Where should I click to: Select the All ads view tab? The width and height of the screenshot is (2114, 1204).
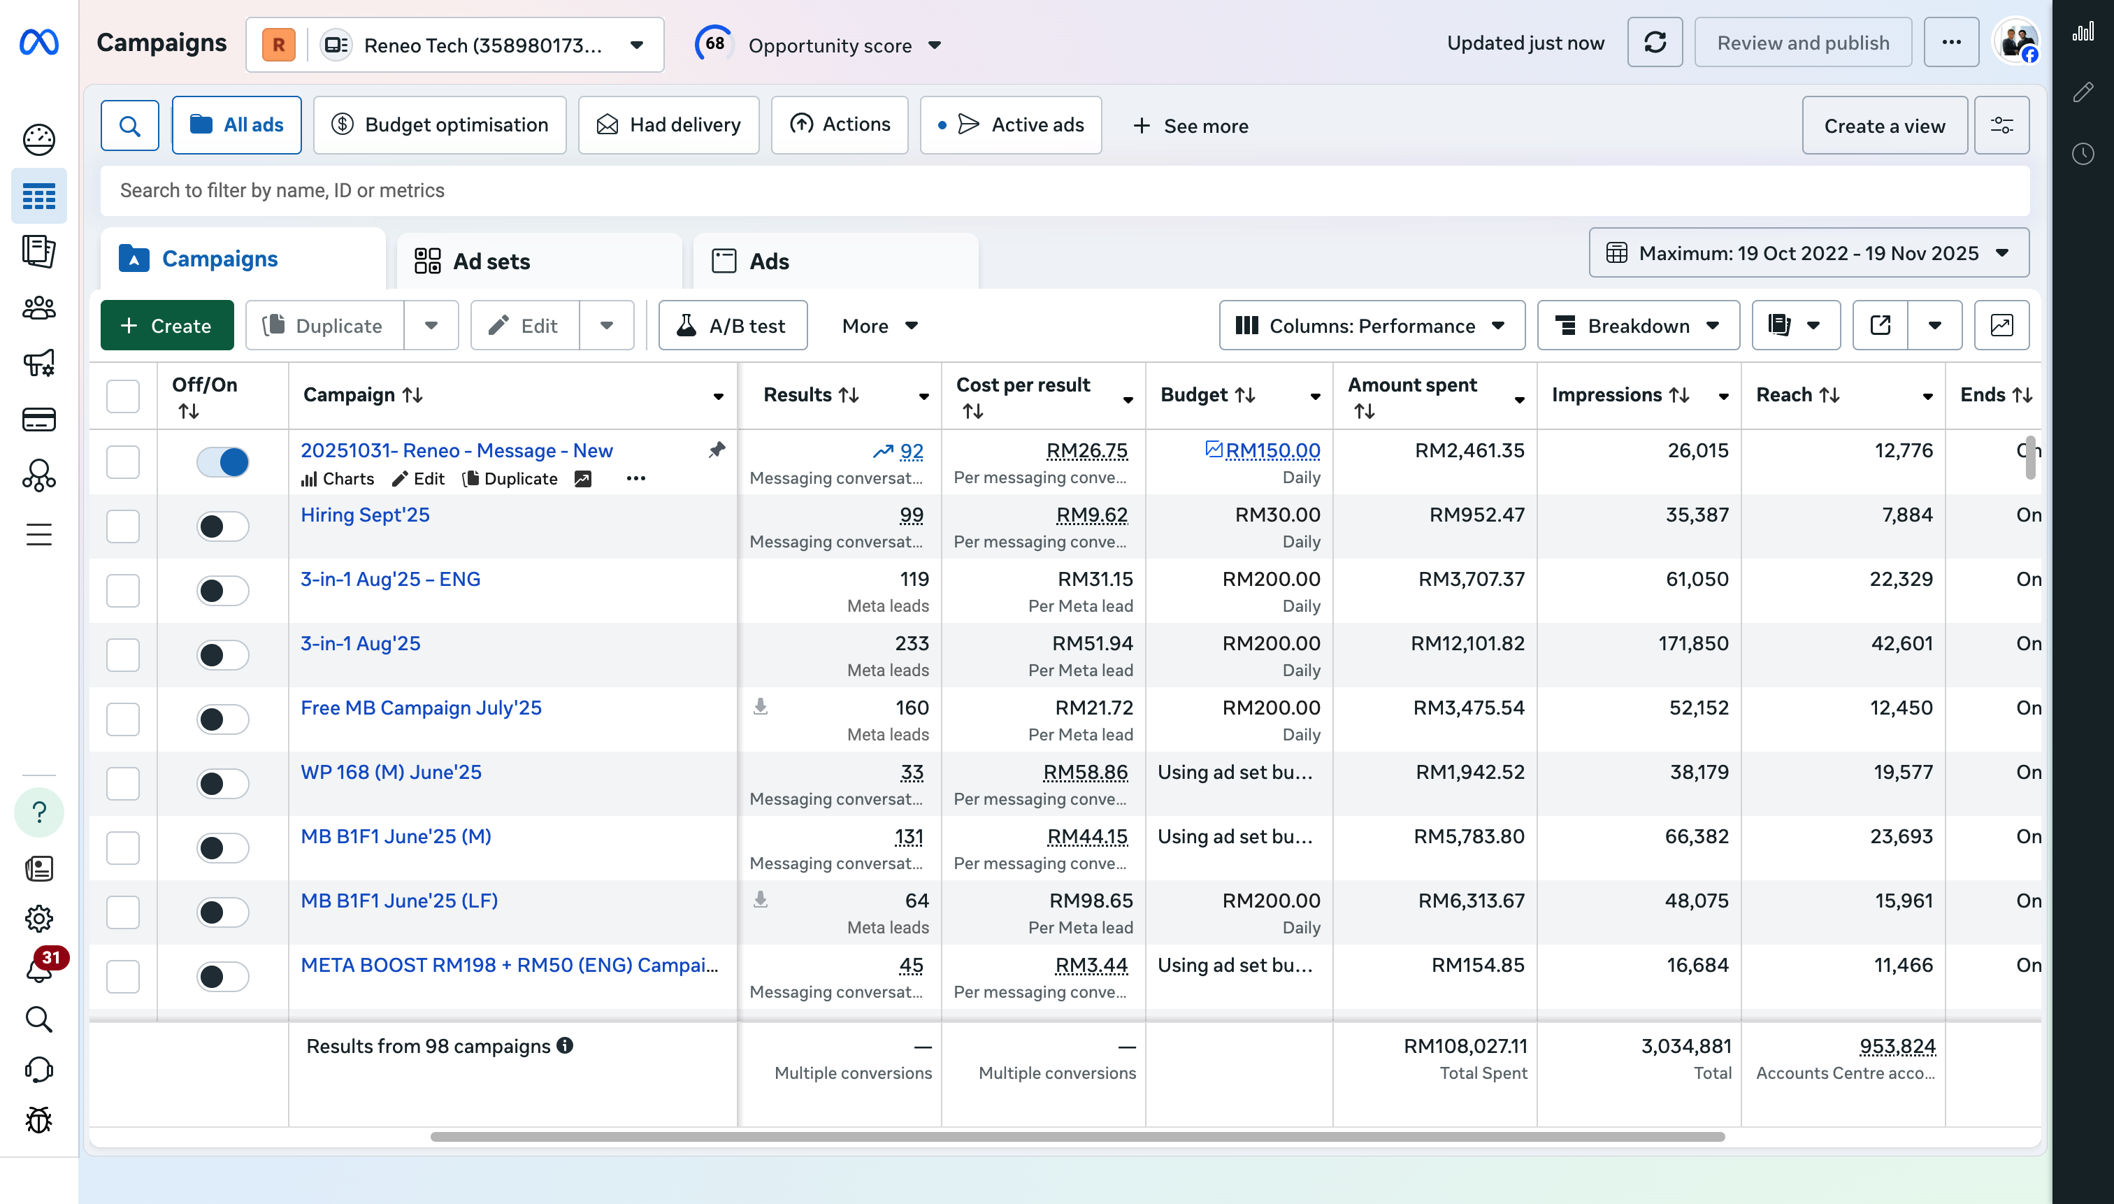[236, 125]
